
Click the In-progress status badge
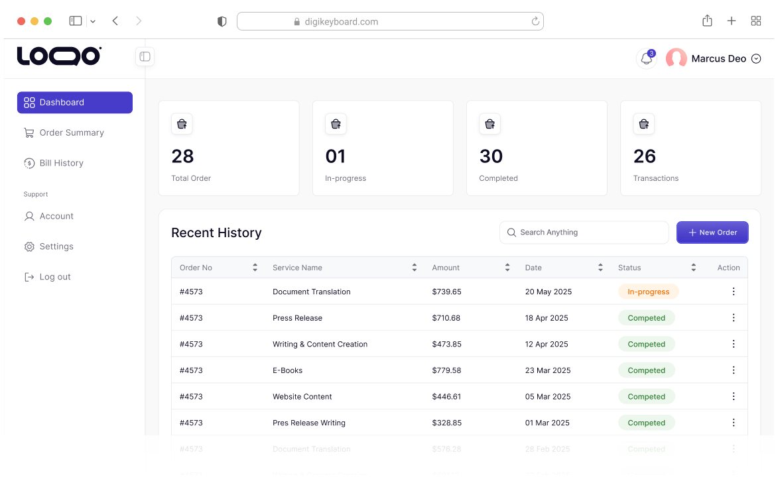648,292
